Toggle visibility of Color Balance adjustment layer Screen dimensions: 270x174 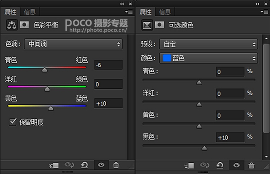pyautogui.click(x=101, y=165)
